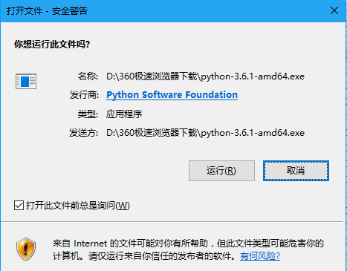Click the 运行(R) button
The height and width of the screenshot is (271, 347).
click(221, 171)
